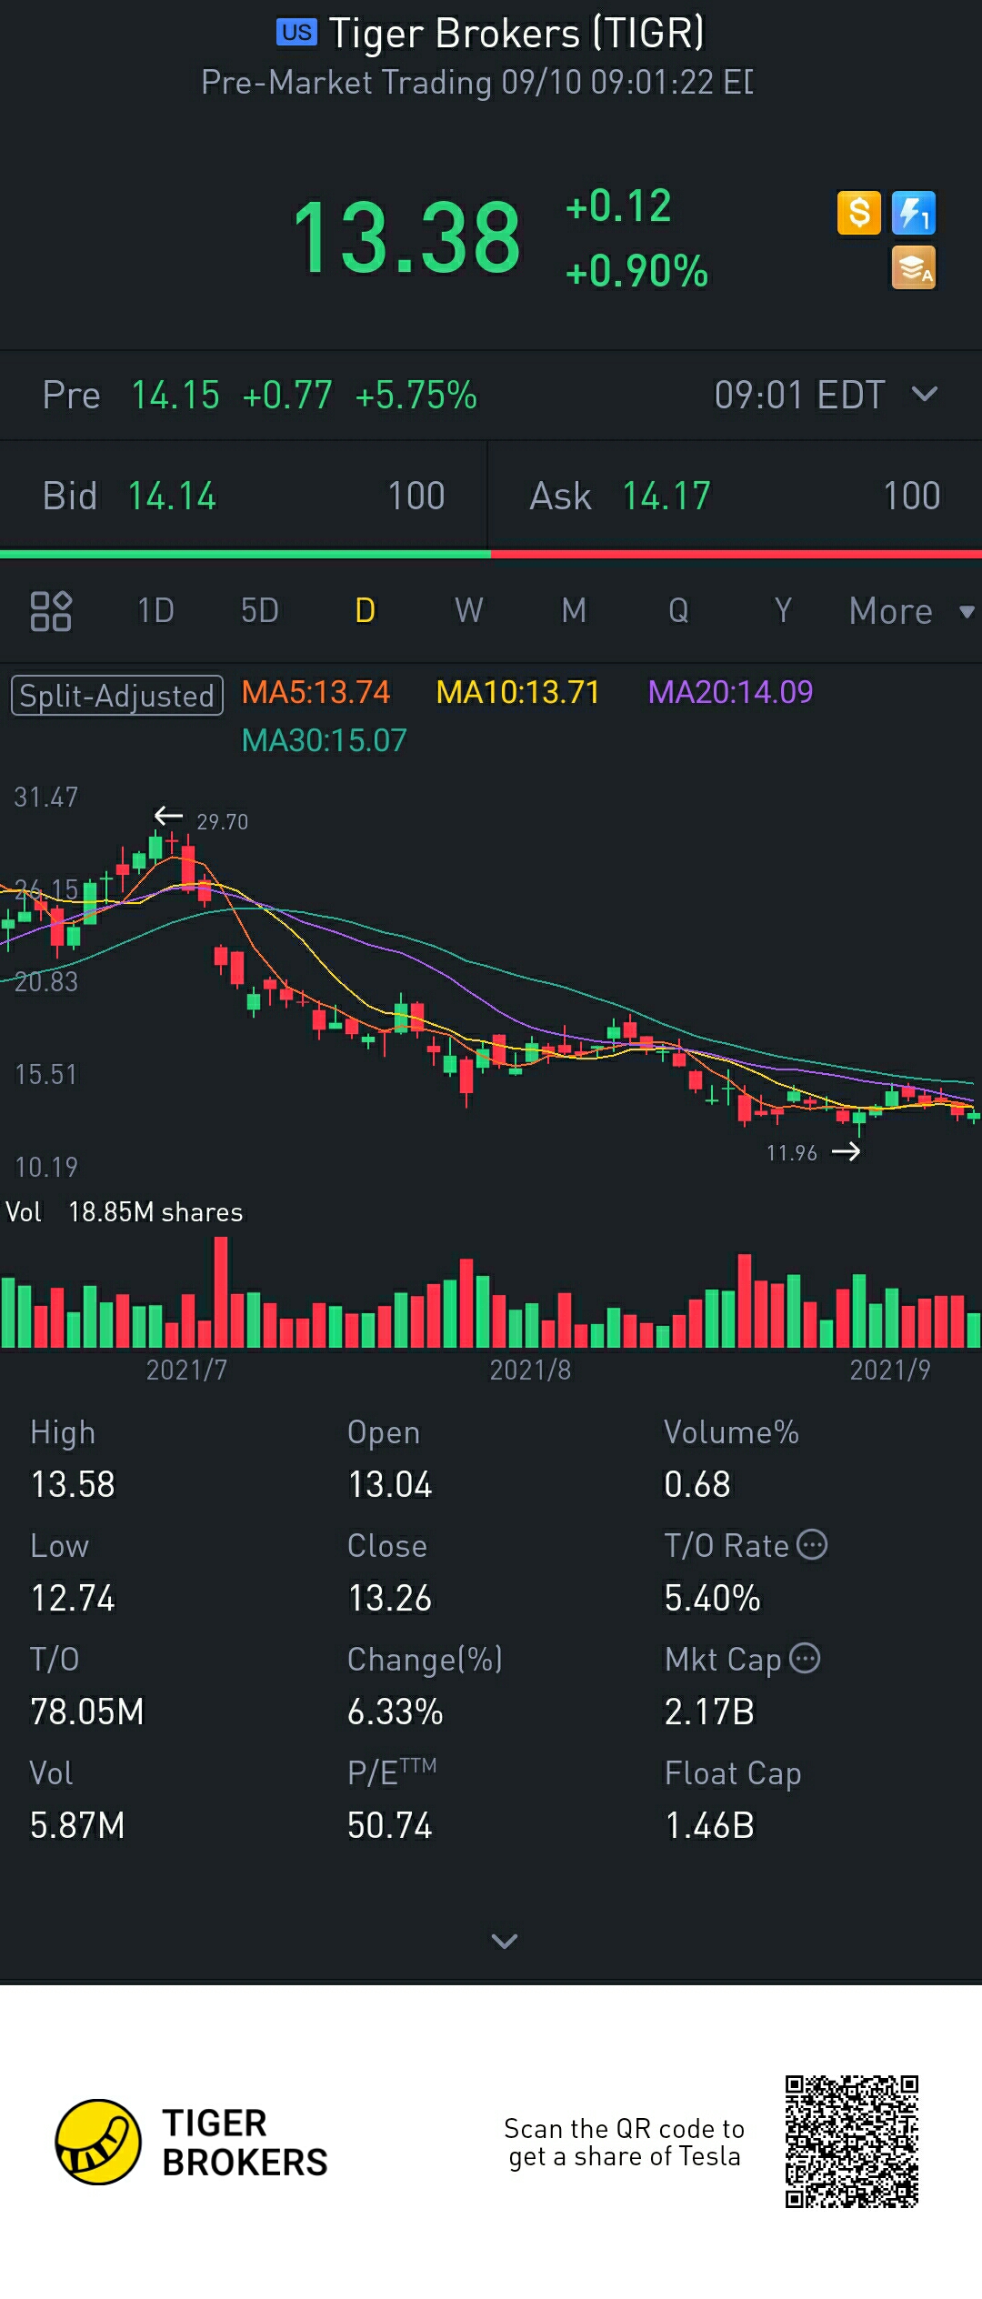Tap MA20:14.09 indicator label
This screenshot has width=982, height=2299.
pos(730,692)
